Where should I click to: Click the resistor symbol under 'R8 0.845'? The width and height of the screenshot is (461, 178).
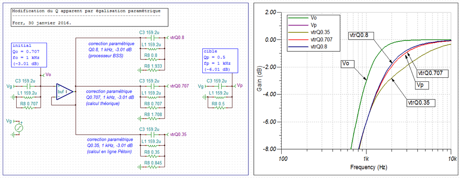(x=153, y=167)
